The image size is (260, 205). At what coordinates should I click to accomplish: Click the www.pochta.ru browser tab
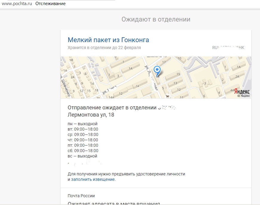click(x=16, y=4)
